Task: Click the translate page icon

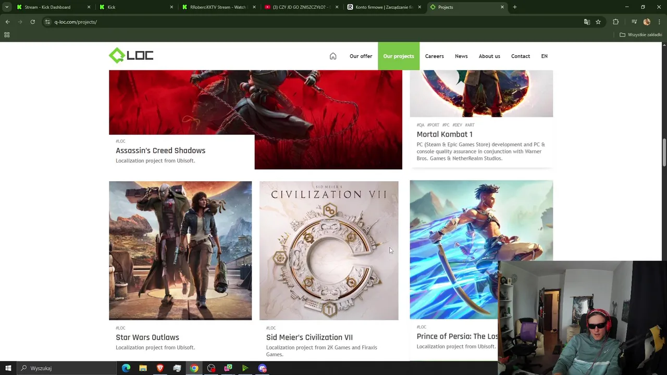Action: point(587,22)
